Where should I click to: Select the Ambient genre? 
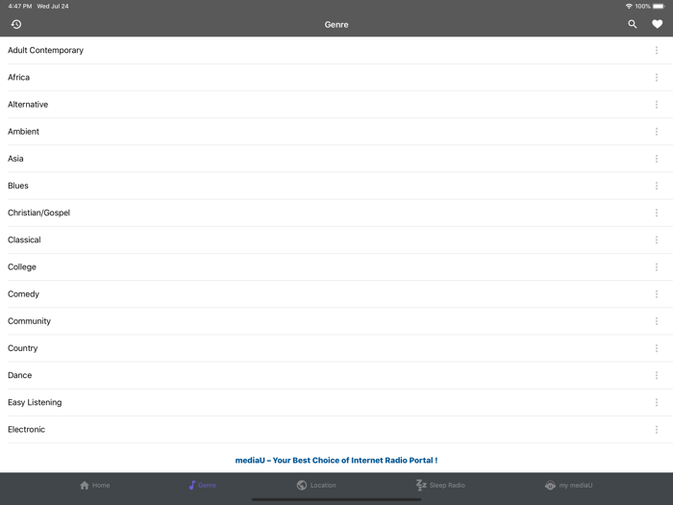336,132
